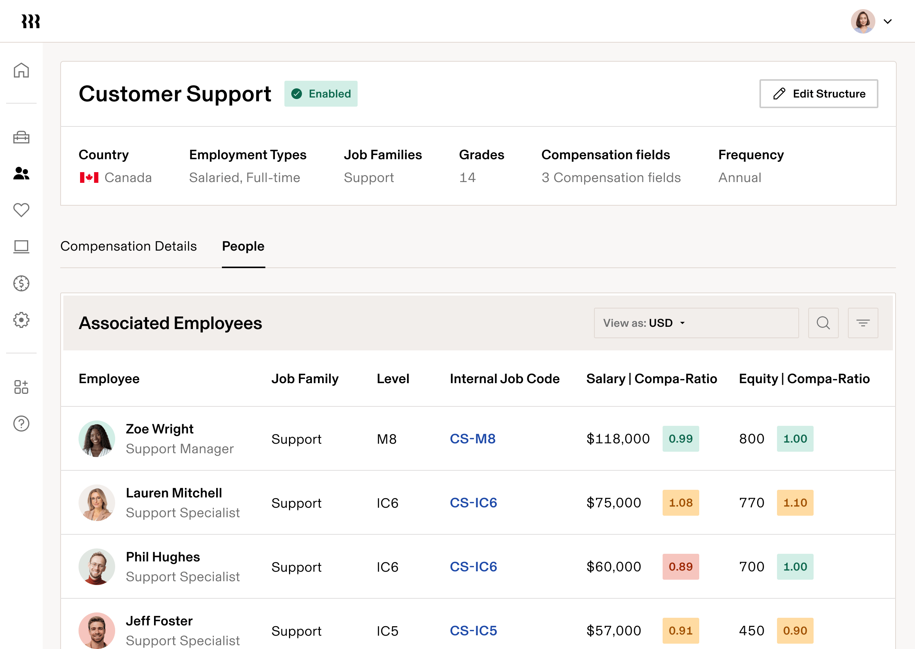
Task: Open search in Associated Employees
Action: click(x=823, y=323)
